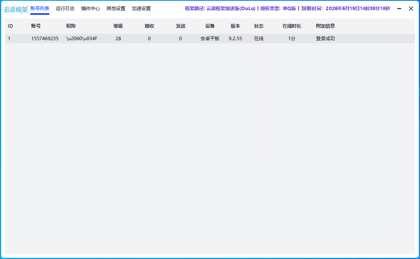Viewport: 420px width, 259px height.
Task: Open the 其他设置 tab
Action: coord(116,9)
